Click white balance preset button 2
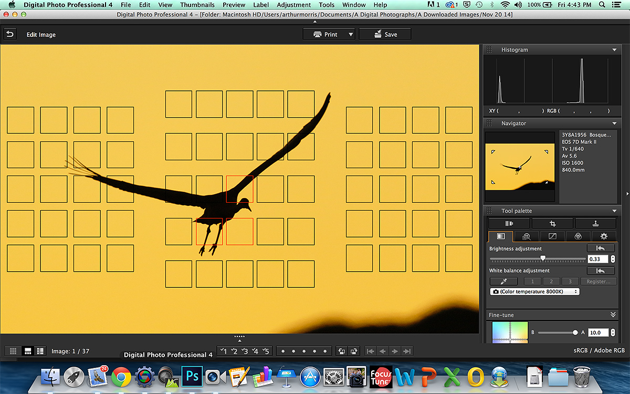This screenshot has width=630, height=394. (551, 281)
